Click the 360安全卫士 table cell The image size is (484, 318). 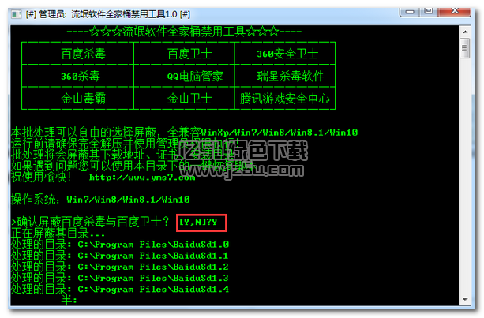pos(285,54)
